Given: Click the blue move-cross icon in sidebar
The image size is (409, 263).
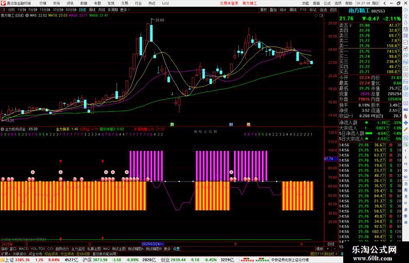Looking at the screenshot, I should [406, 123].
